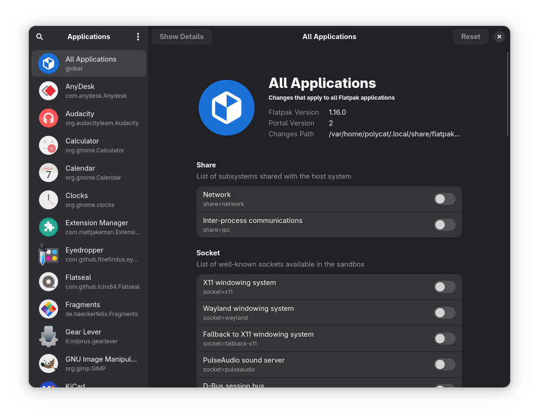
Task: Enable the PulseAudio sound server socket
Action: coord(444,364)
